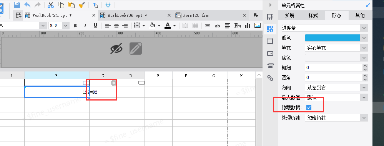Redo the previous action

click(37, 5)
